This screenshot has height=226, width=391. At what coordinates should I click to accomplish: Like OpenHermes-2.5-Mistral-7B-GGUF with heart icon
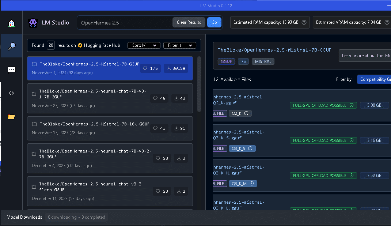pos(145,68)
